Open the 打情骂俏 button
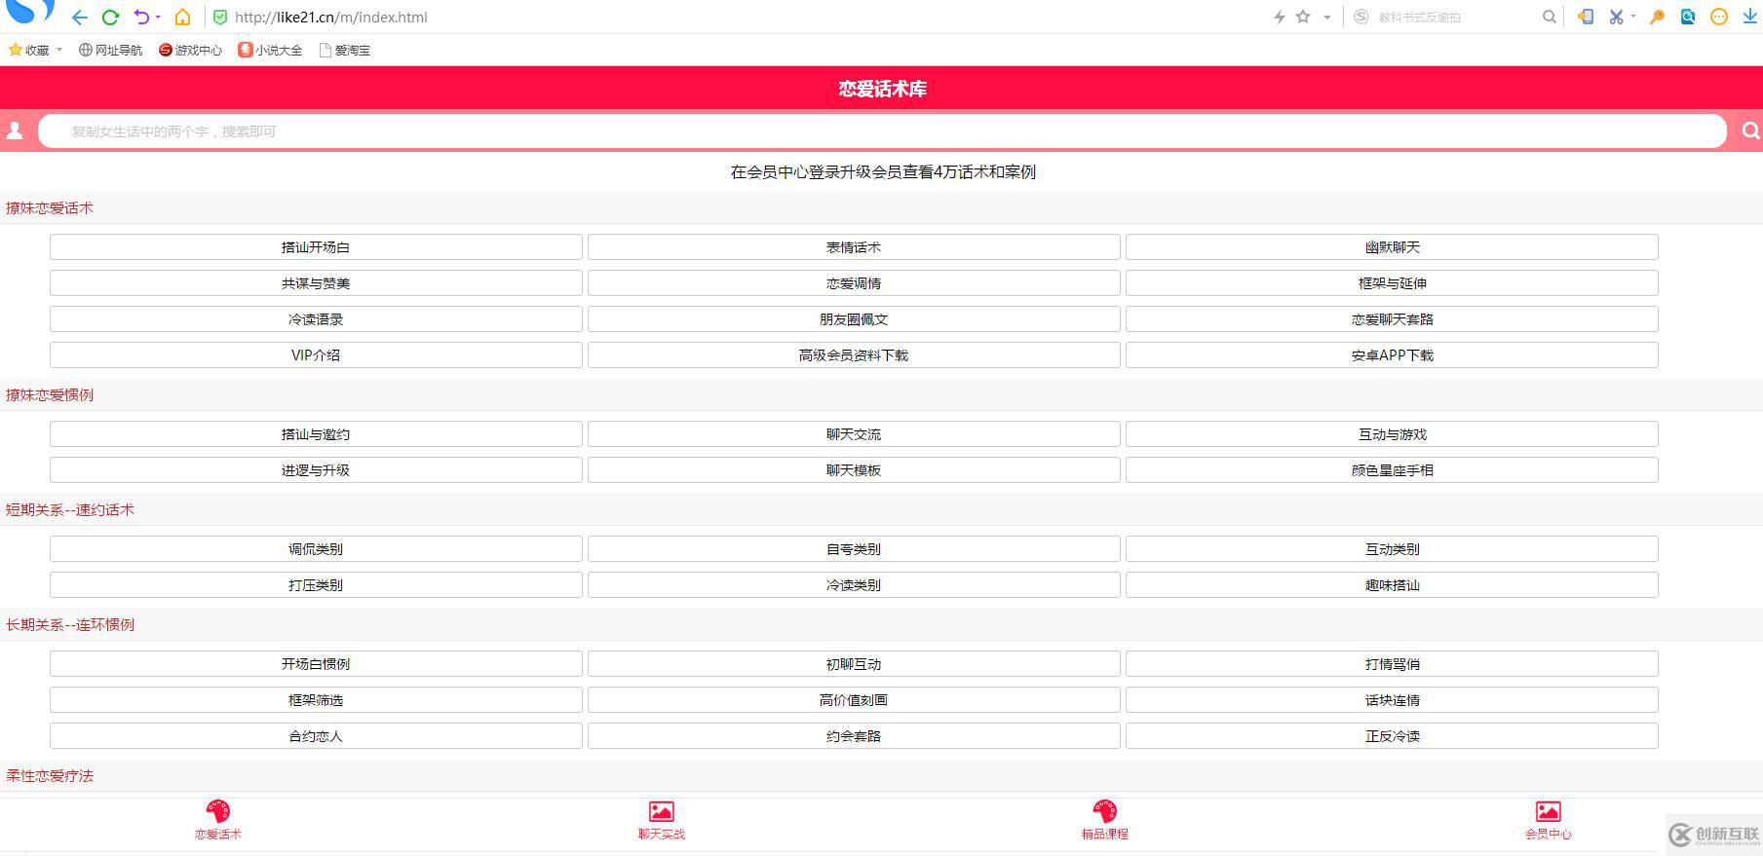This screenshot has height=856, width=1763. [x=1392, y=664]
